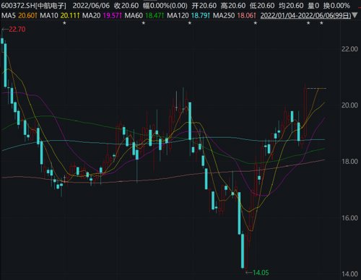The width and height of the screenshot is (361, 280).
Task: Click the low price 低20.60
Action: 262,6
